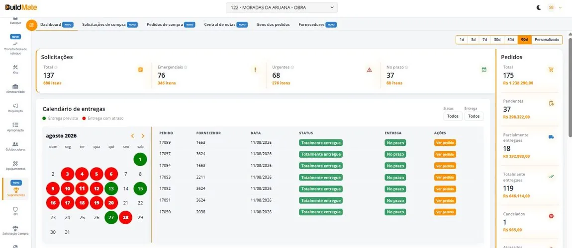
Task: Toggle dark mode moon icon
Action: (539, 7)
